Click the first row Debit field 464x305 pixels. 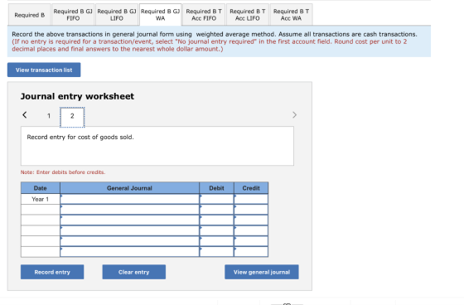[x=216, y=199]
